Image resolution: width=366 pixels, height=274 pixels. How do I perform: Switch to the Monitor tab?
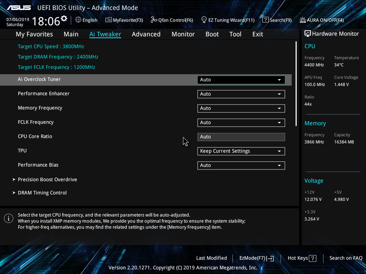[x=183, y=34]
